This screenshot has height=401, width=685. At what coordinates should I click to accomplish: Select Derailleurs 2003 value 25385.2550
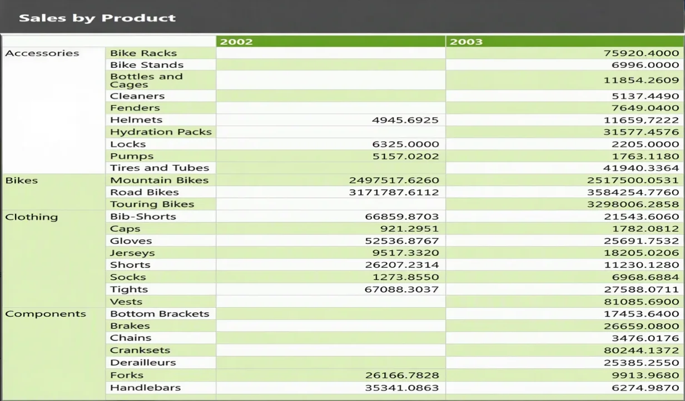click(x=642, y=363)
